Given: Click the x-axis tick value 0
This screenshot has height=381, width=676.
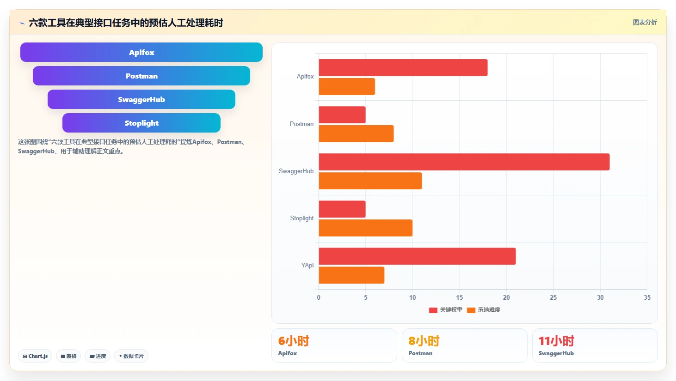Looking at the screenshot, I should (319, 297).
